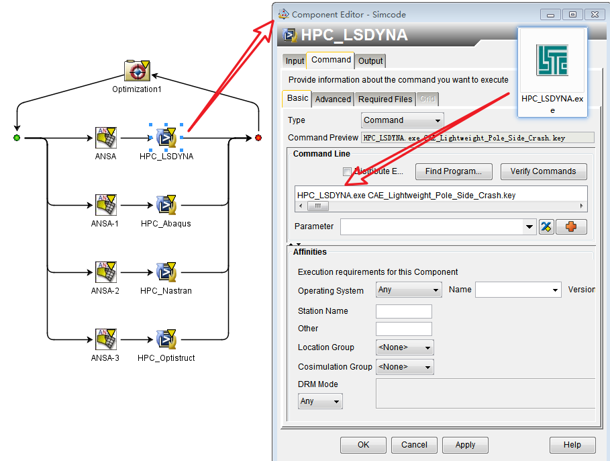Click the Apply button

(465, 445)
